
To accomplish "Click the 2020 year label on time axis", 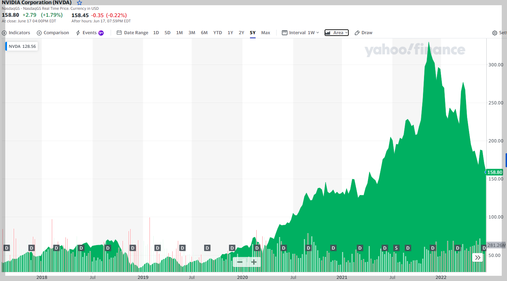I will (242, 278).
